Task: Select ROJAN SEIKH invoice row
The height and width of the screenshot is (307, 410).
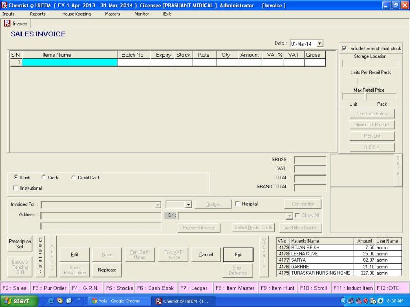Action: click(339, 247)
